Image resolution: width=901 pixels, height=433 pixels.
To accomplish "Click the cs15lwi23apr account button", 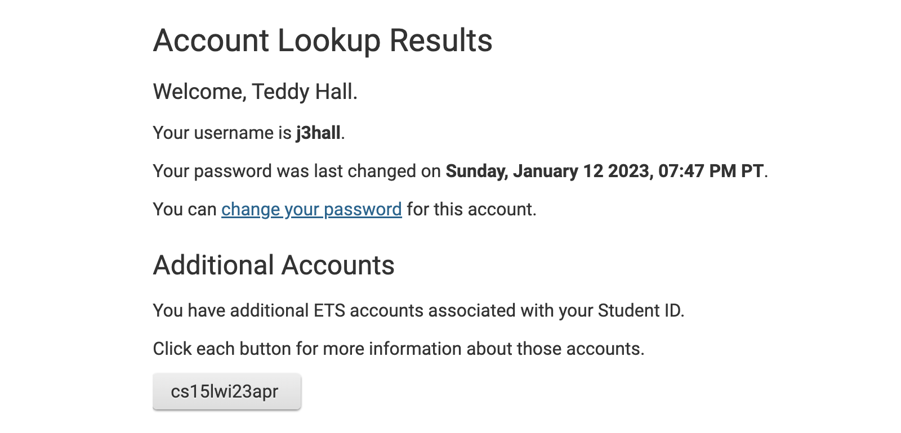I will (x=227, y=391).
